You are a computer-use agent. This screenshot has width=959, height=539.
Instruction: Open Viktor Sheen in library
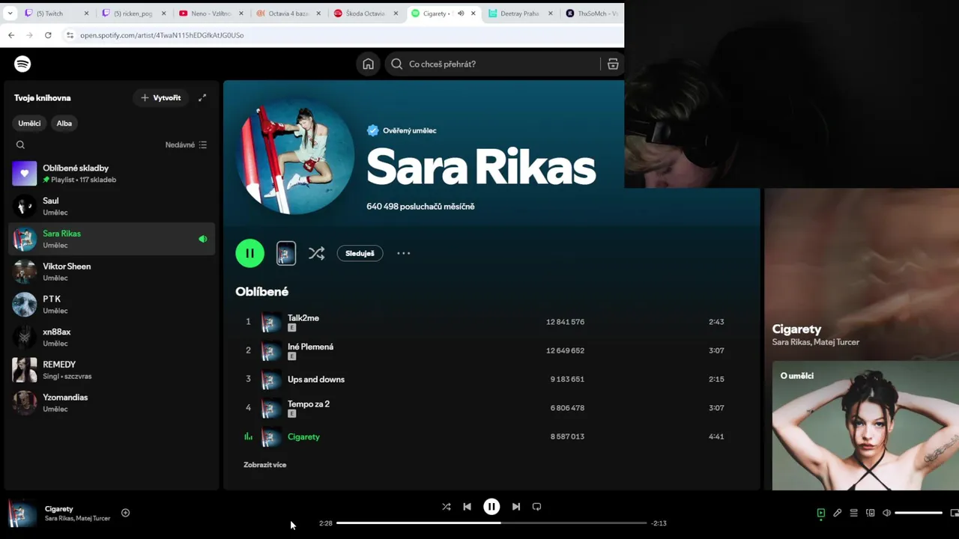tap(112, 272)
